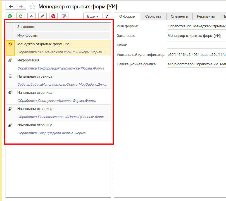Go back with left arrow button
Image resolution: width=226 pixels, height=201 pixels.
pos(11,6)
